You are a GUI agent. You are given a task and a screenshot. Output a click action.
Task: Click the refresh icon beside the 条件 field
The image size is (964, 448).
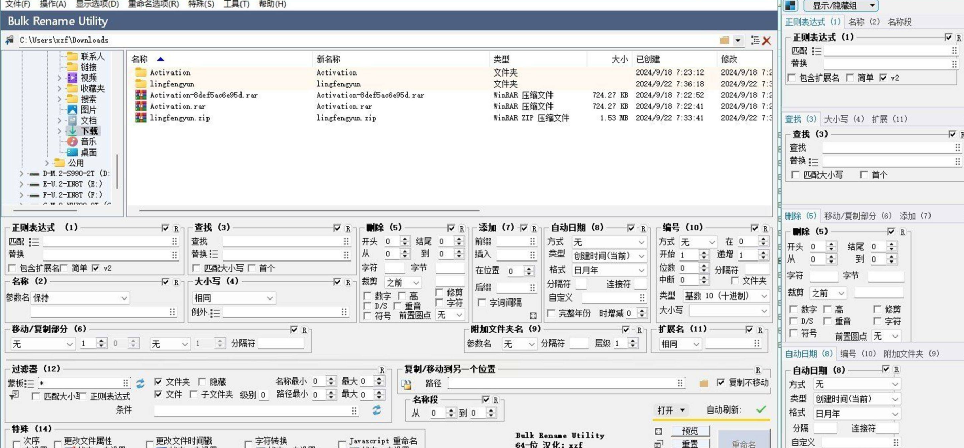[376, 410]
